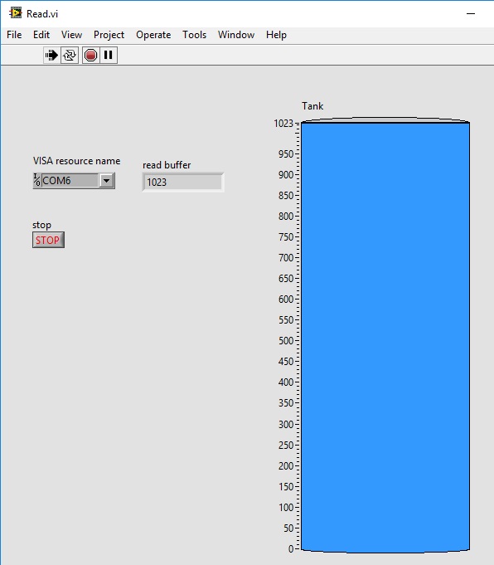Click the read buffer label
494x565 pixels.
167,165
